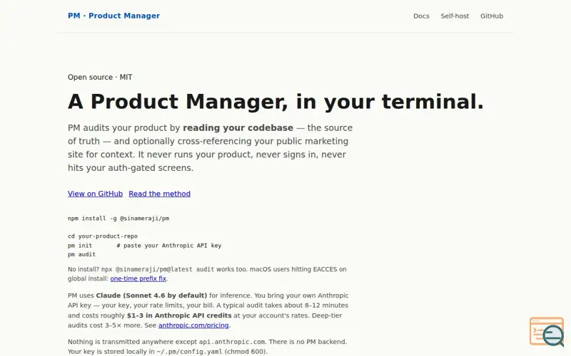Click the 'A Product Manager, in your terminal.' heading

[x=276, y=101]
